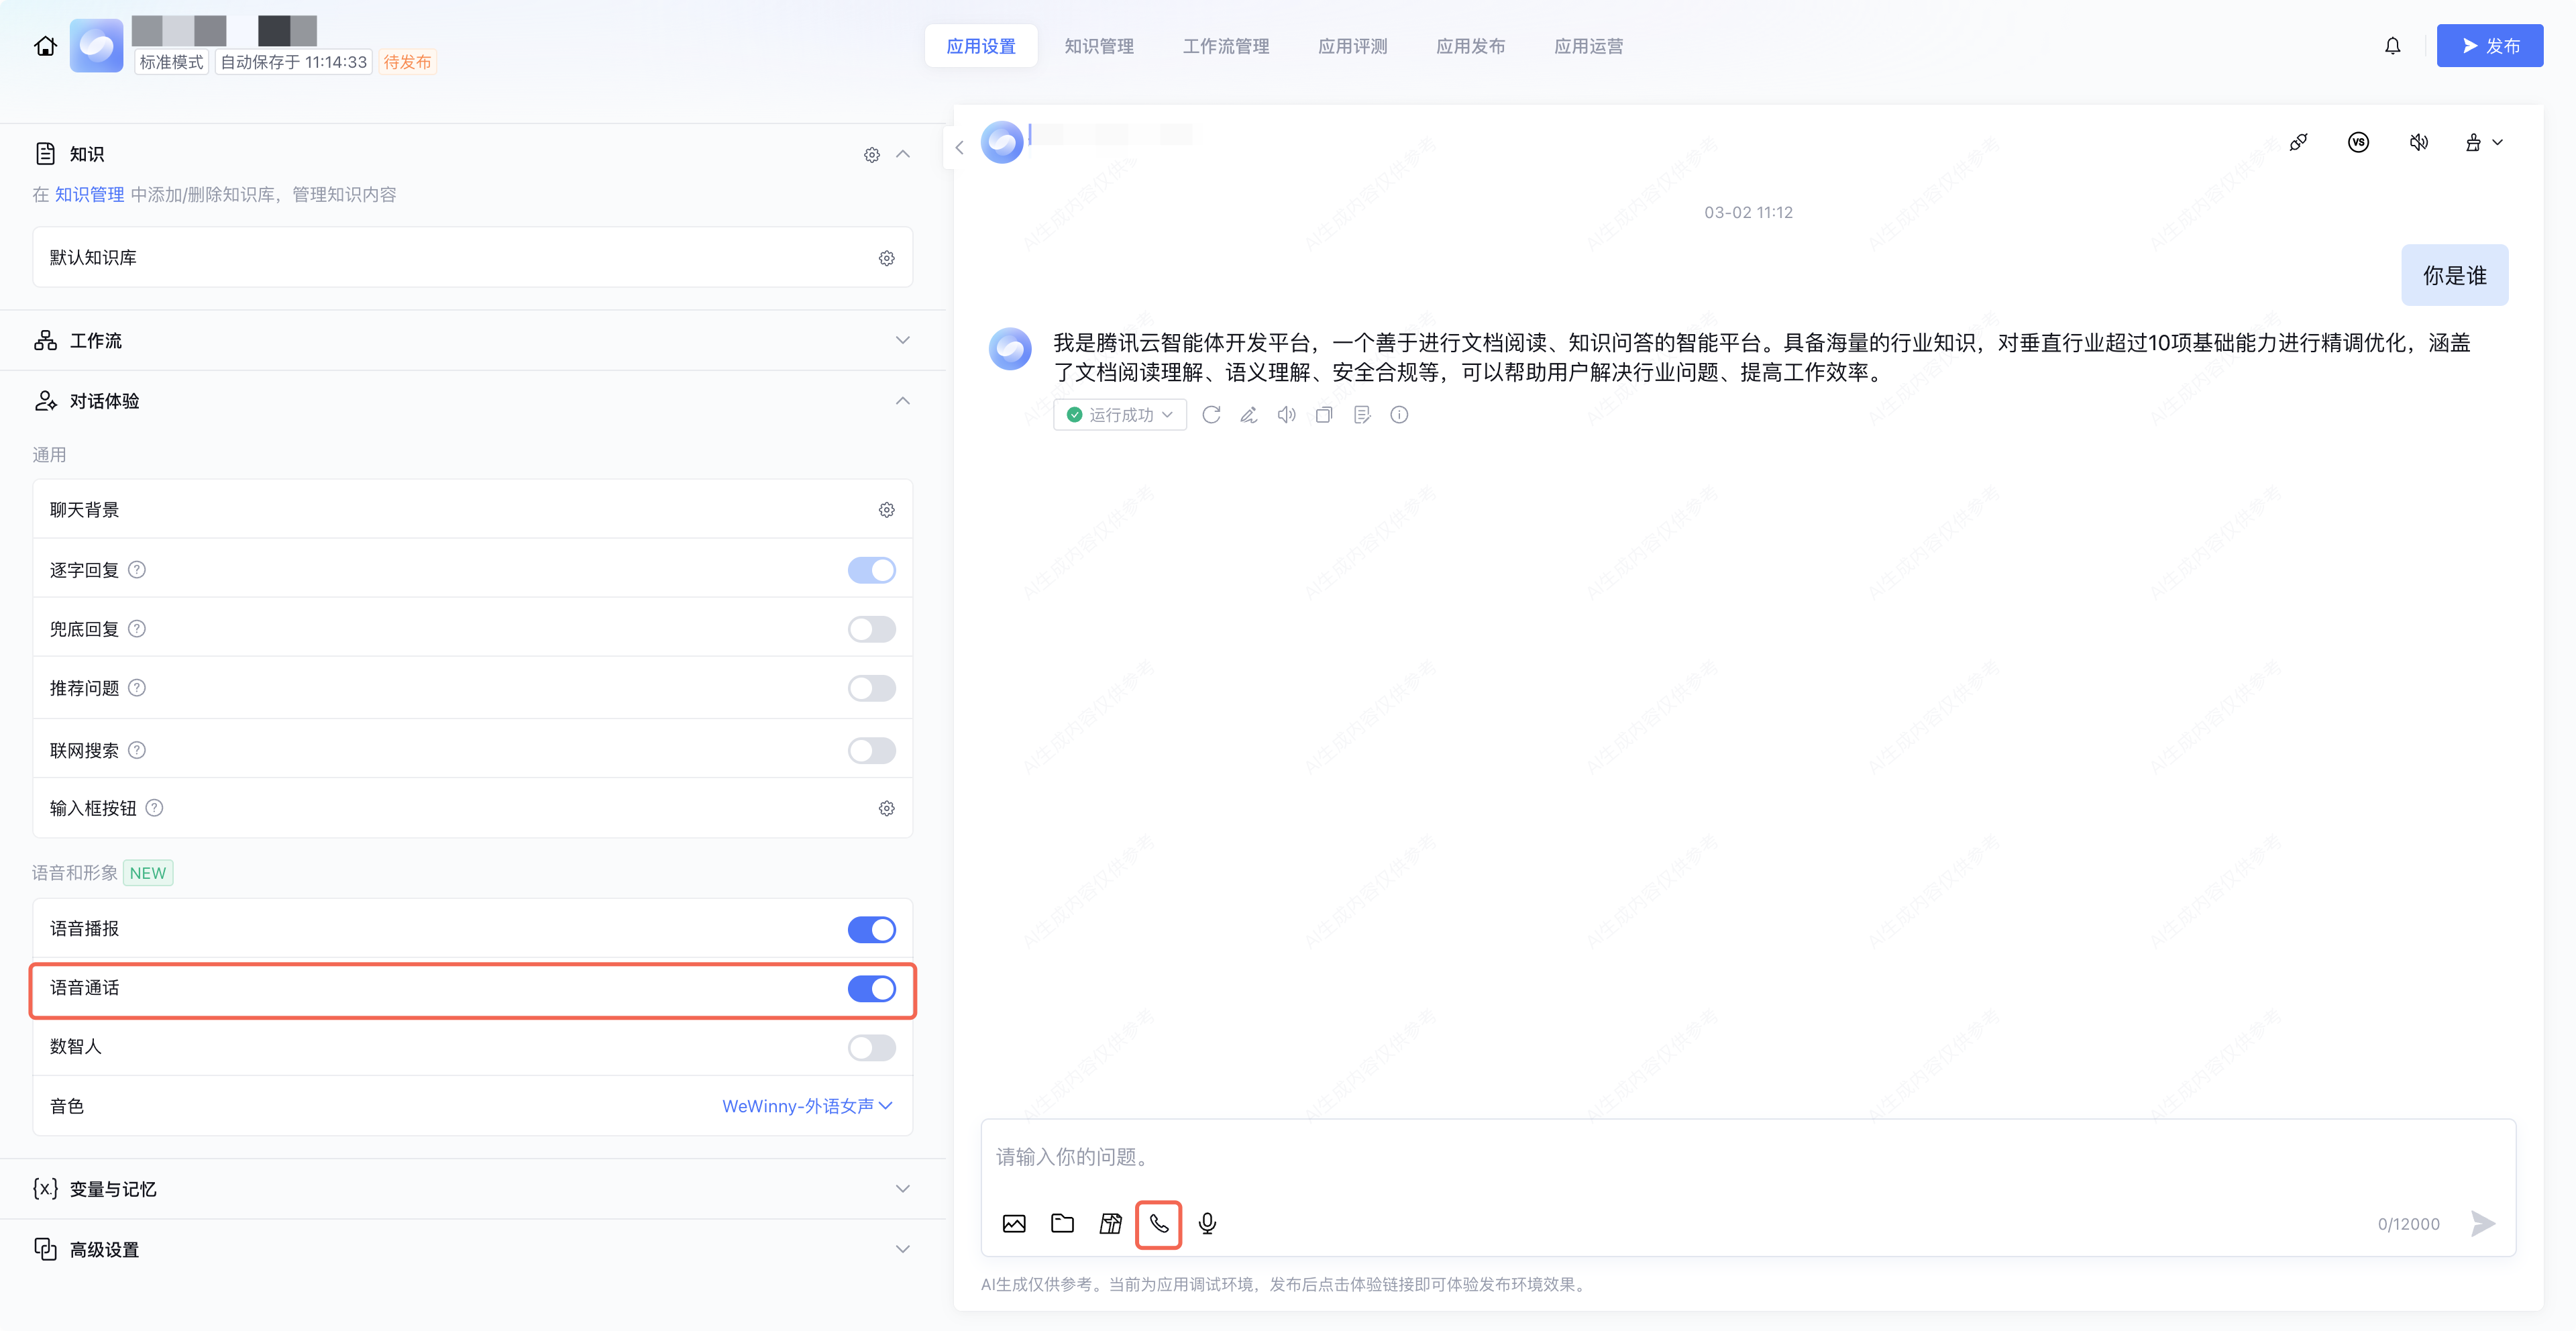Click the microphone voice input icon
This screenshot has height=1331, width=2576.
1207,1223
